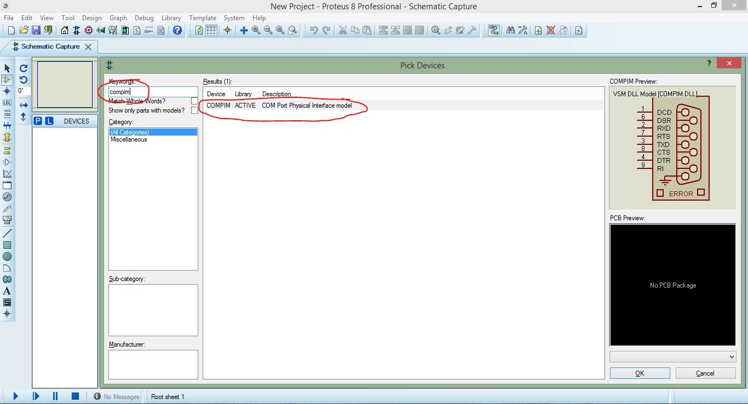
Task: Open the Help question mark icon
Action: pyautogui.click(x=177, y=30)
